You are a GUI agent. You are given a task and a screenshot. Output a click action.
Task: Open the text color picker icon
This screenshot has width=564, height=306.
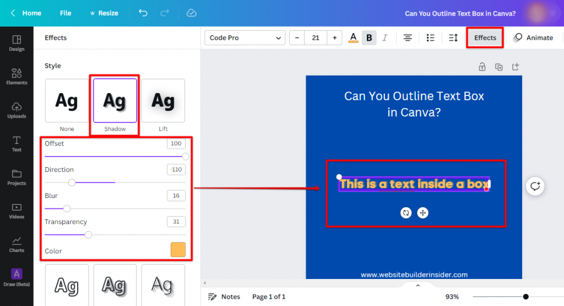pos(353,37)
